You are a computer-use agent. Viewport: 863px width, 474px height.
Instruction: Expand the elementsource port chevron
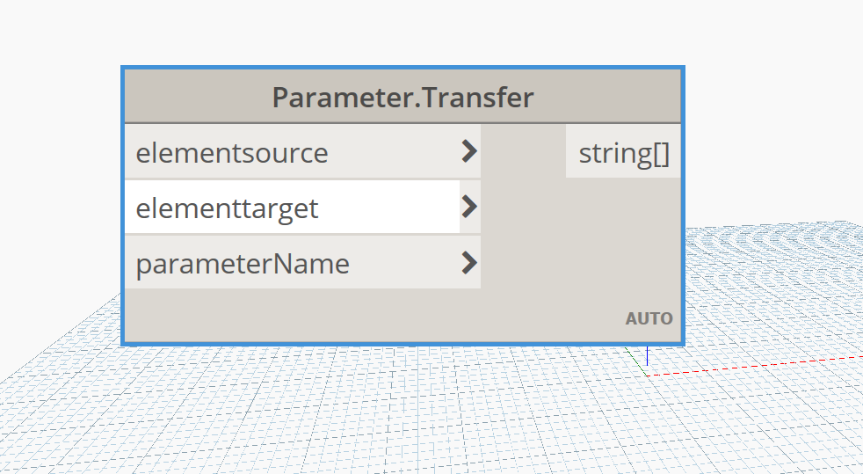469,151
